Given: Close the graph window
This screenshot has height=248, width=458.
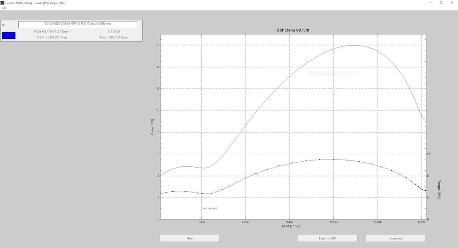Looking at the screenshot, I should (453, 2).
